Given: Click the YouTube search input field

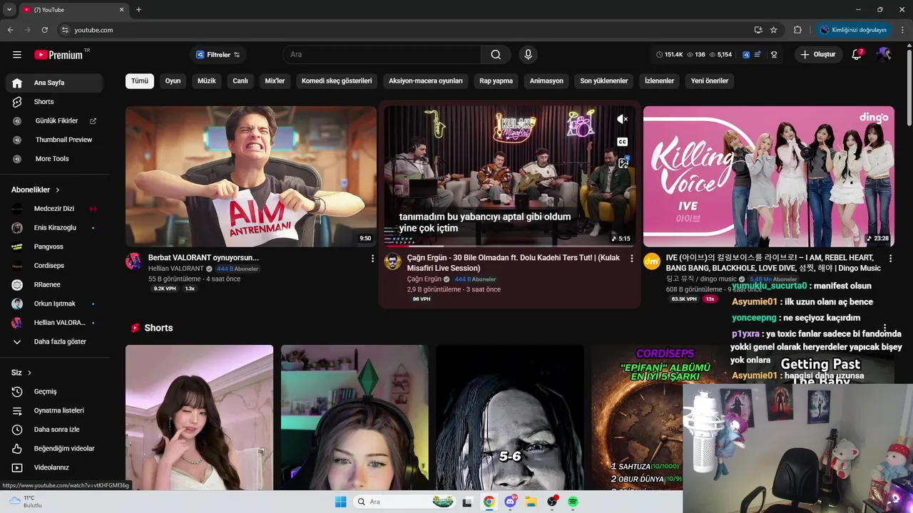Looking at the screenshot, I should [x=382, y=55].
